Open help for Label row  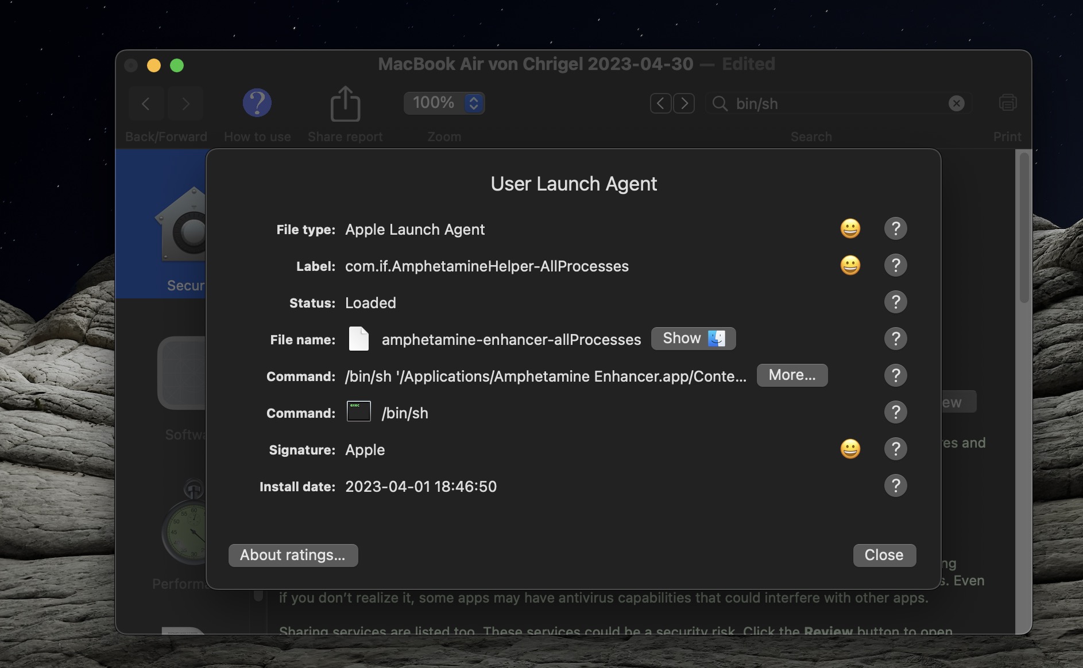coord(896,265)
